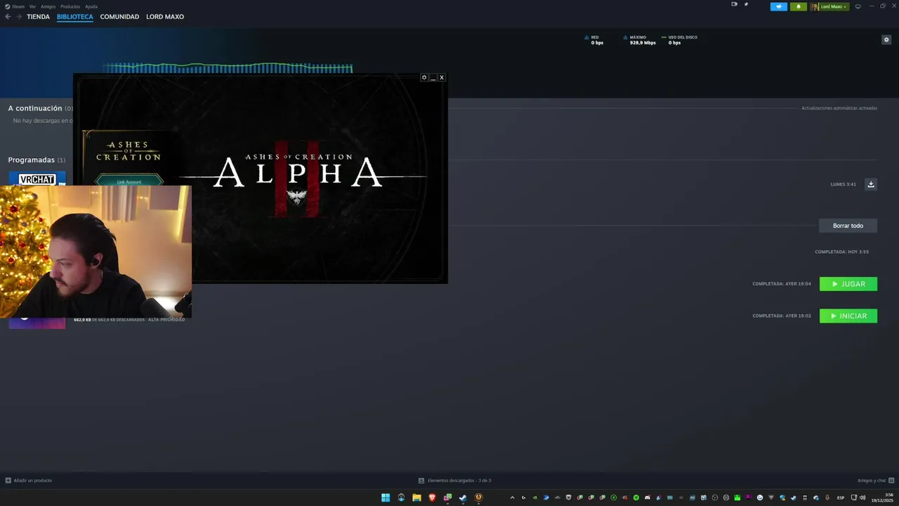Open the green notifications bell
The height and width of the screenshot is (506, 899).
coord(798,6)
